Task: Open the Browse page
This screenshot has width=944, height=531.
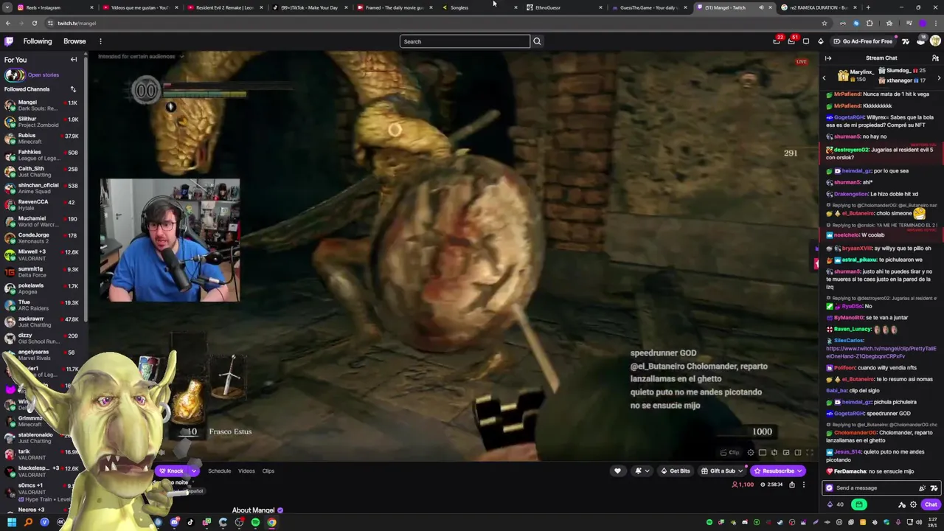Action: tap(74, 41)
